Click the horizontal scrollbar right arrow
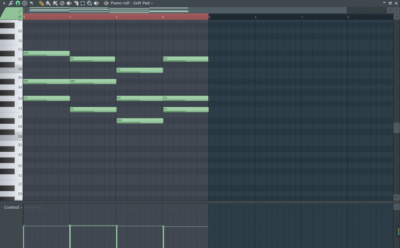The image size is (400, 248). [x=390, y=10]
